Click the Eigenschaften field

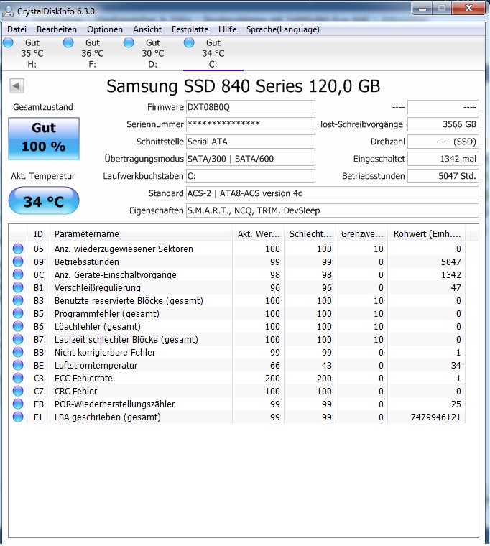(333, 210)
